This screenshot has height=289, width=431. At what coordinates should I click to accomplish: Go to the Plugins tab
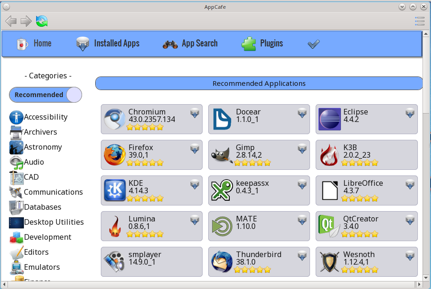pos(262,44)
